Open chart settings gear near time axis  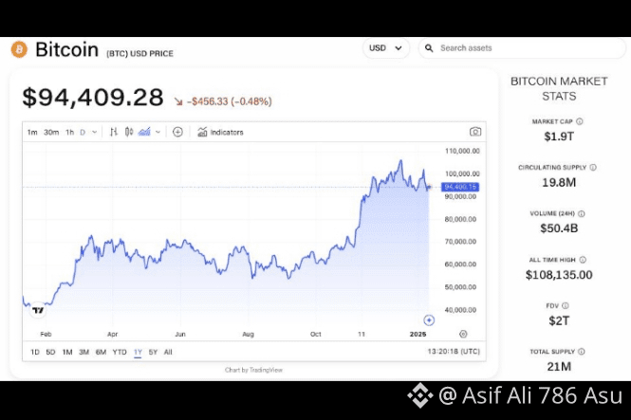463,334
